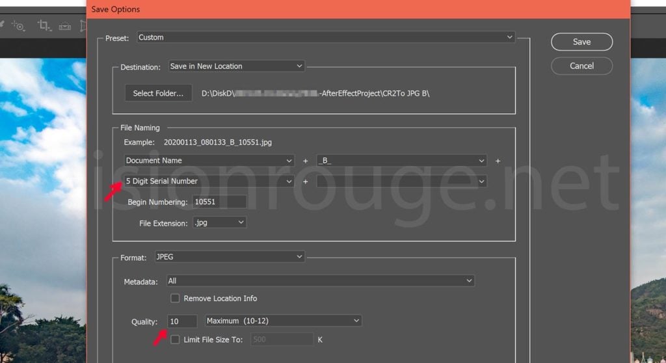Click the Save button
666x363 pixels.
(x=581, y=42)
